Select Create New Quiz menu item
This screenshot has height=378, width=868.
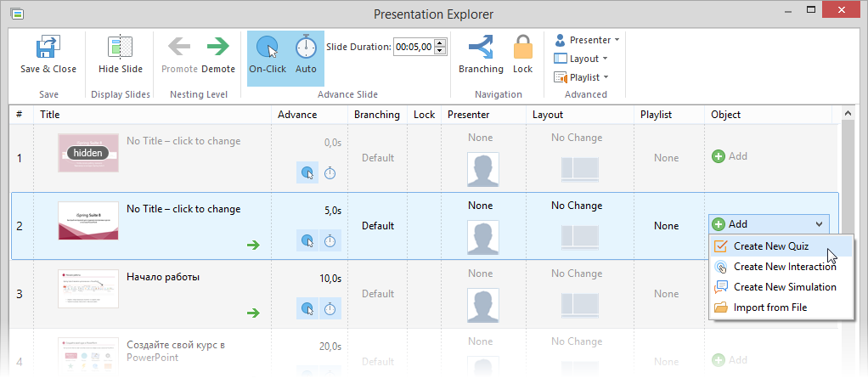[770, 246]
